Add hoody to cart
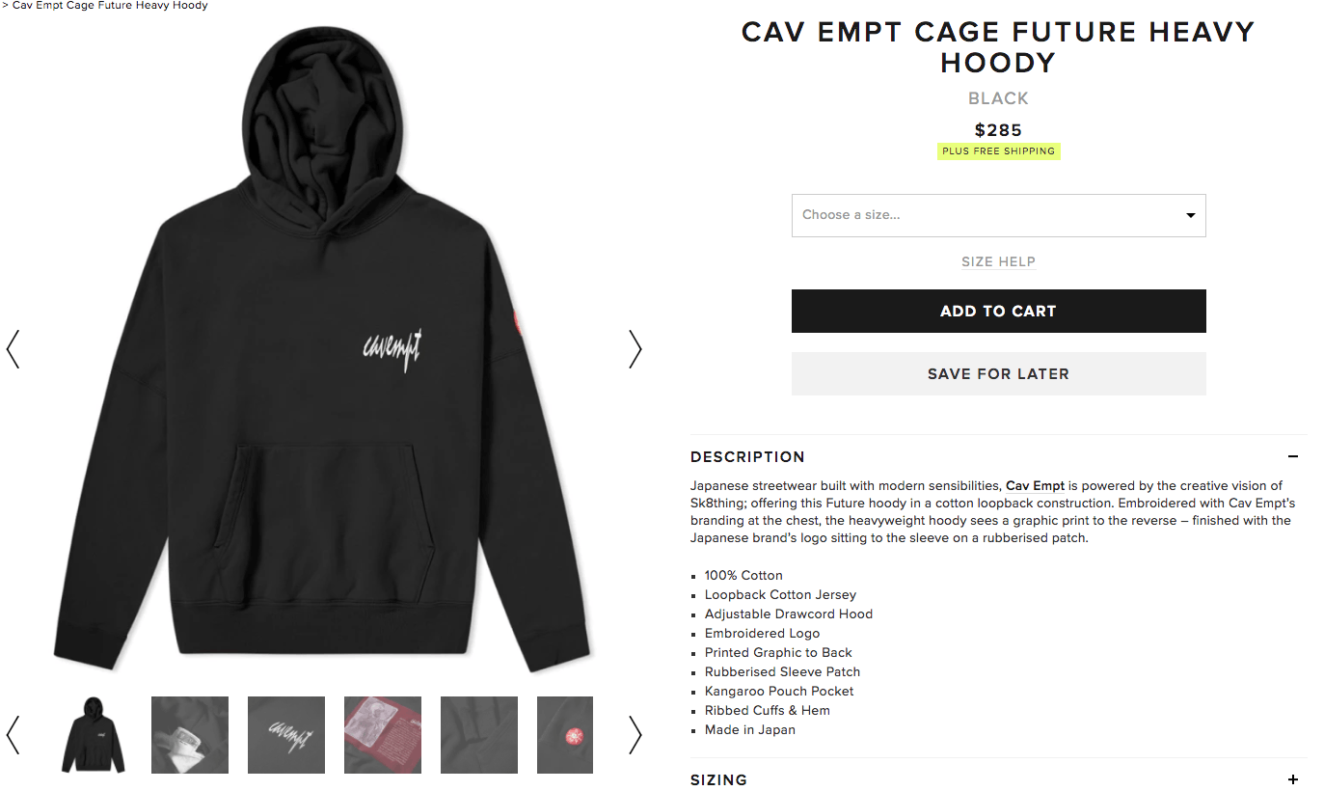This screenshot has width=1324, height=791. click(x=998, y=311)
